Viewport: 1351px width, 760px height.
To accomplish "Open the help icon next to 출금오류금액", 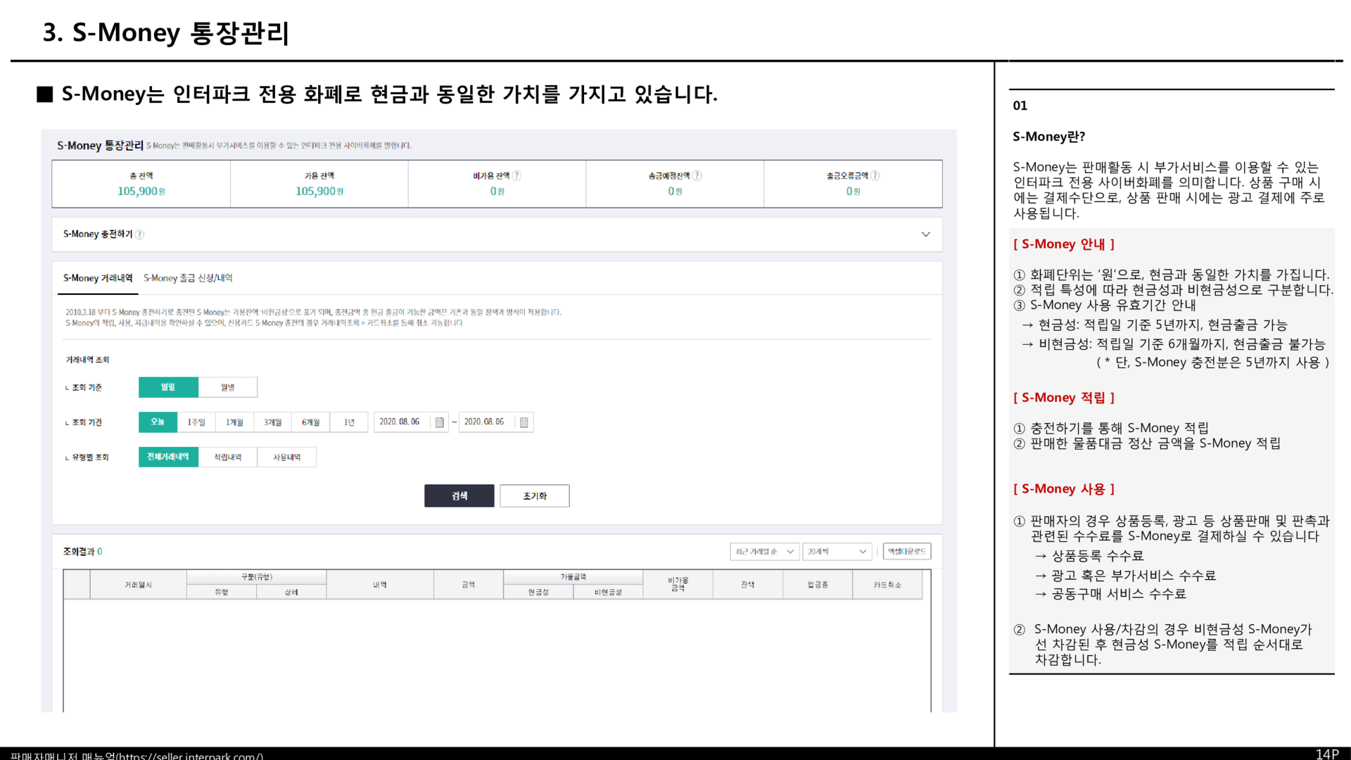I will tap(875, 176).
